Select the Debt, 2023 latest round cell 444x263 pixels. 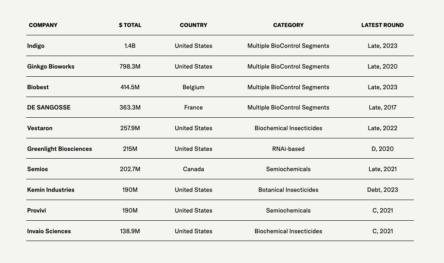[x=382, y=190]
